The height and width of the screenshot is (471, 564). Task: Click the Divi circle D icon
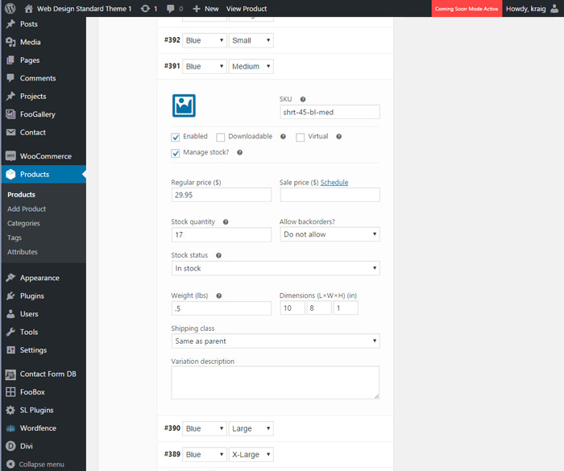tap(10, 446)
